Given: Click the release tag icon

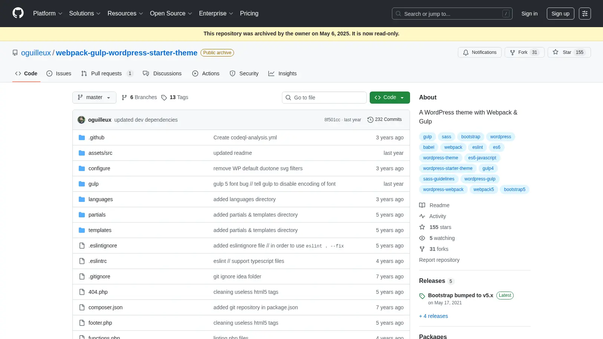Looking at the screenshot, I should click(x=422, y=296).
